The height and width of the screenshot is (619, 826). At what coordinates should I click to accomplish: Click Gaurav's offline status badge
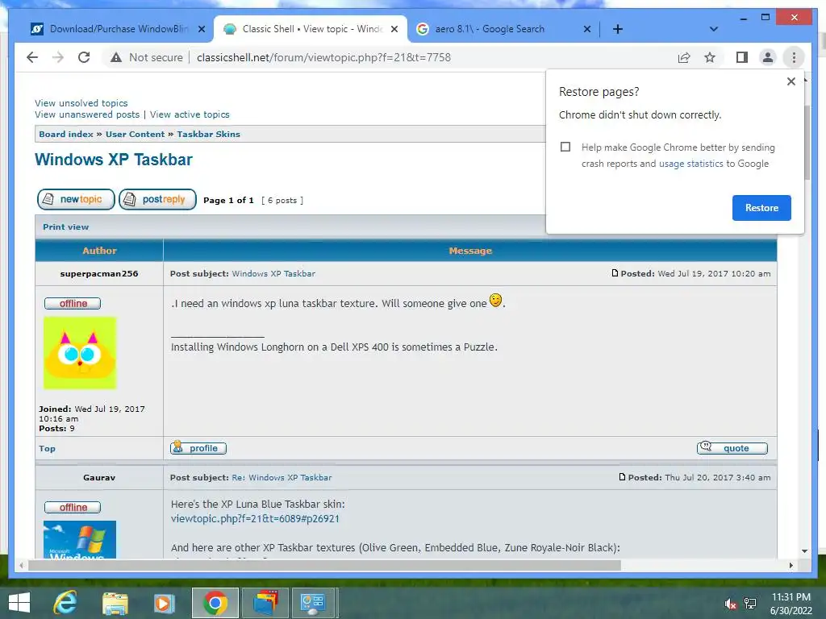tap(73, 508)
